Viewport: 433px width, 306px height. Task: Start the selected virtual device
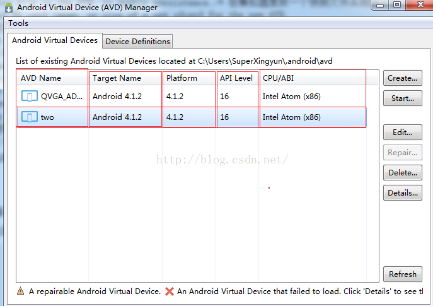[402, 98]
